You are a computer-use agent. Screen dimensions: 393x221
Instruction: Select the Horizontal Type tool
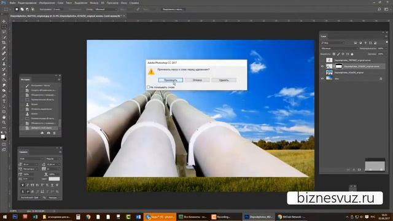[4, 101]
